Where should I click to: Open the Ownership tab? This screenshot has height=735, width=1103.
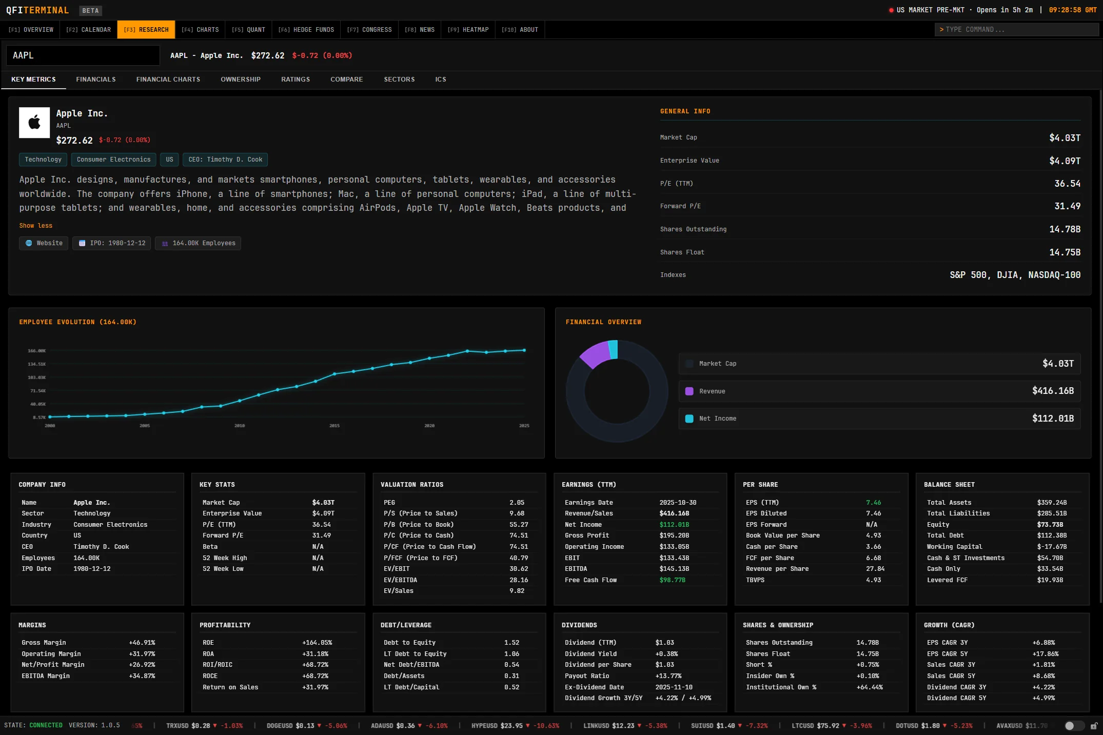coord(240,80)
